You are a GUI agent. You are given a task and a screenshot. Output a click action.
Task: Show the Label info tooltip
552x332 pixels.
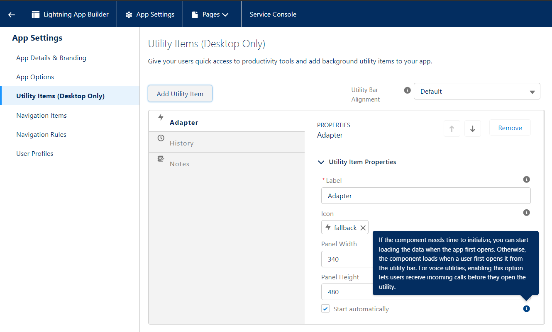[527, 179]
